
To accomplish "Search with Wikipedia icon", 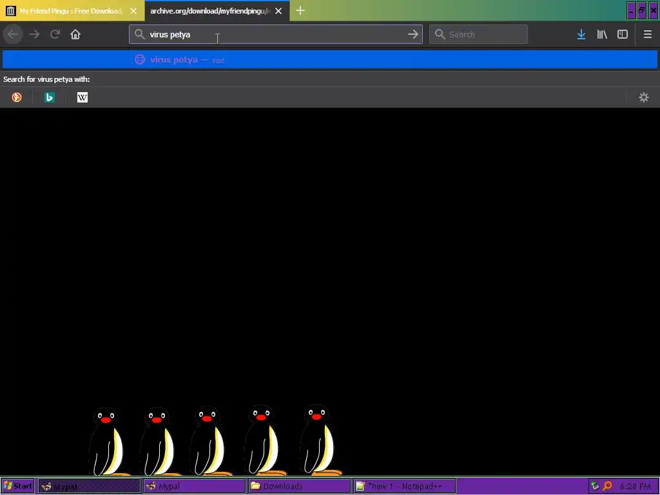I will pos(82,97).
